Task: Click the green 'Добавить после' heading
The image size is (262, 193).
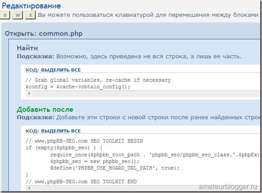Action: click(x=45, y=110)
